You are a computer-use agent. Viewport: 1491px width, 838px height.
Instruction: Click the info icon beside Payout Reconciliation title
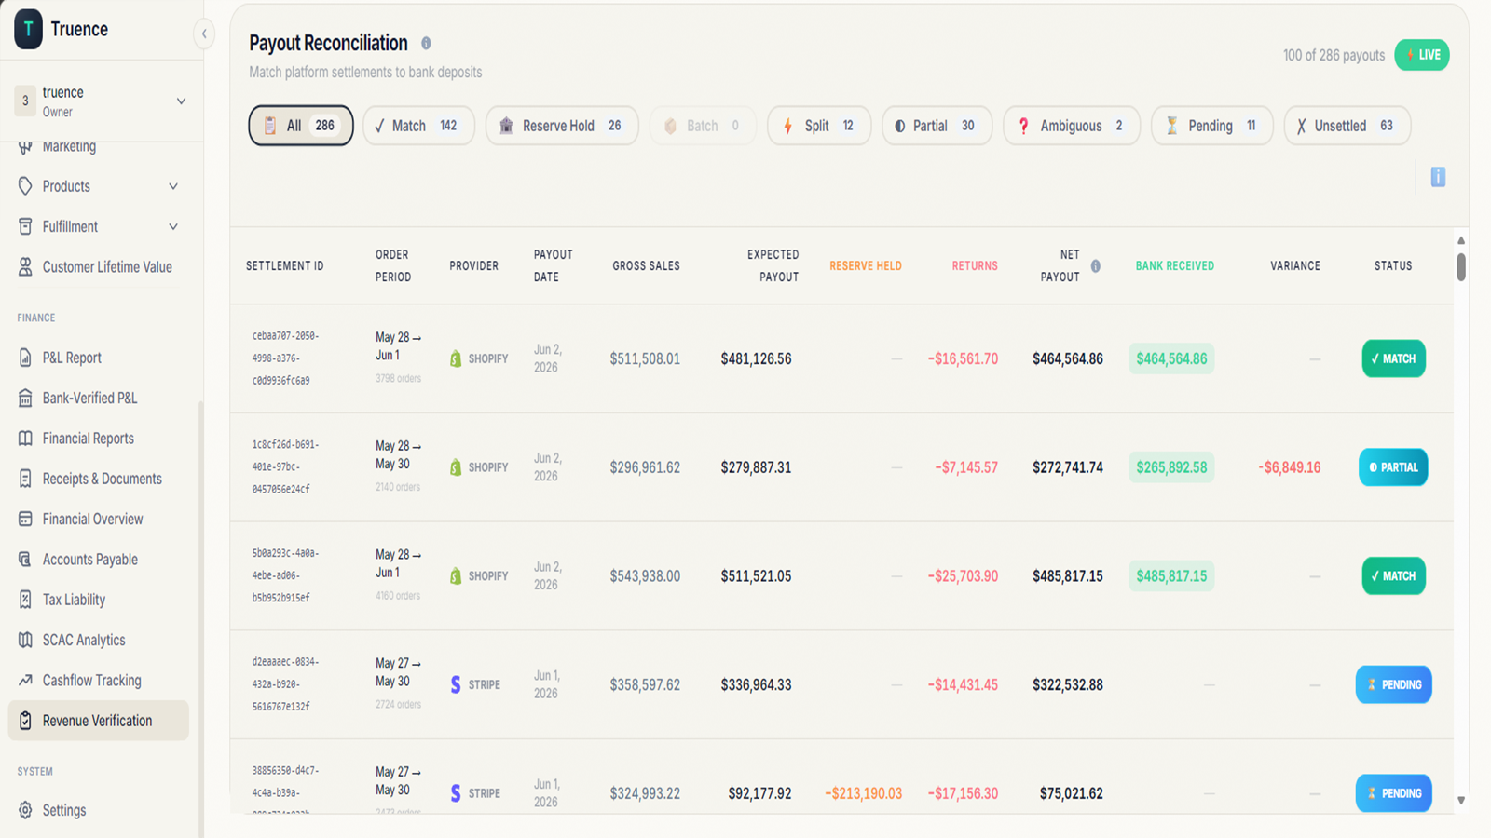426,43
